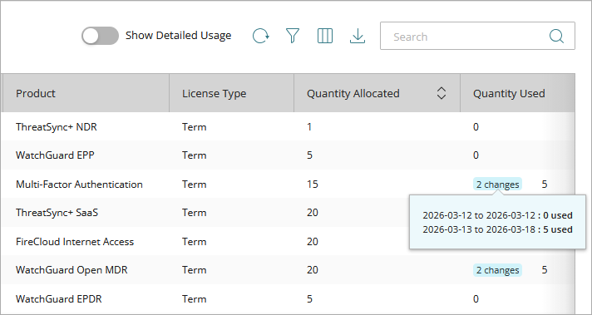Image resolution: width=592 pixels, height=315 pixels.
Task: Click inside the Search field
Action: tap(477, 36)
